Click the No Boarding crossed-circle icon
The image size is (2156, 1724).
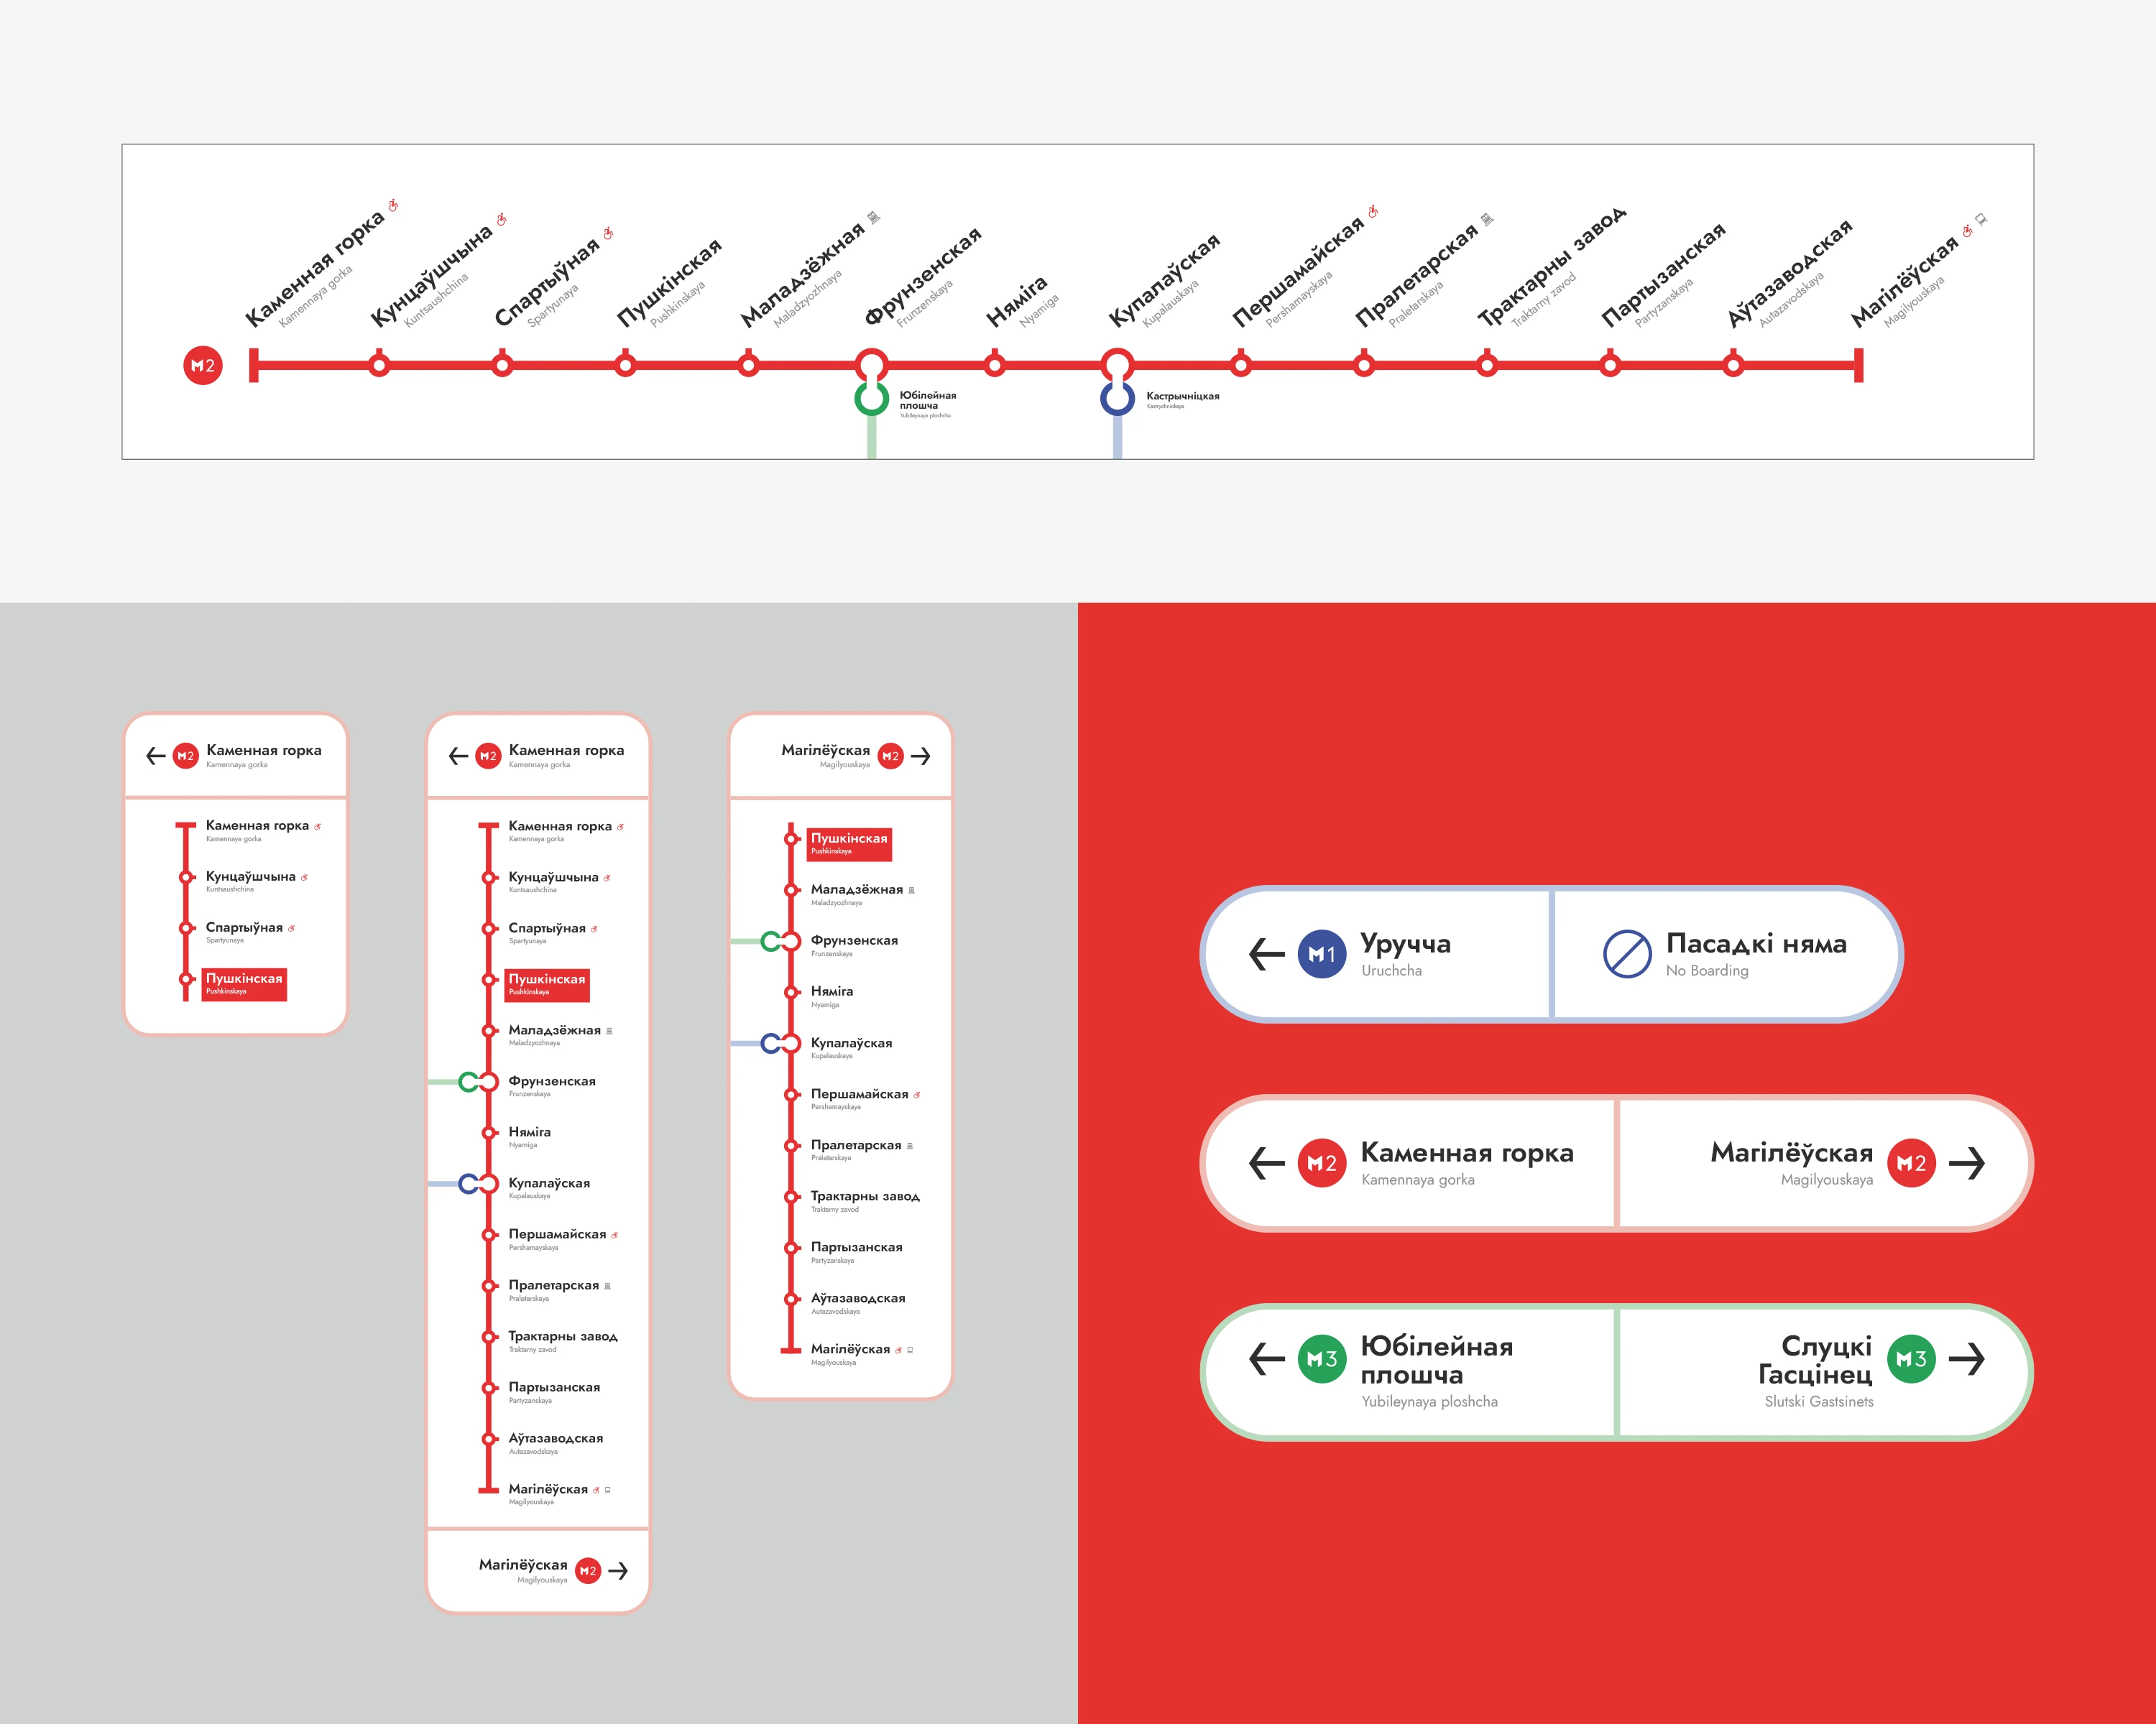click(x=1627, y=955)
